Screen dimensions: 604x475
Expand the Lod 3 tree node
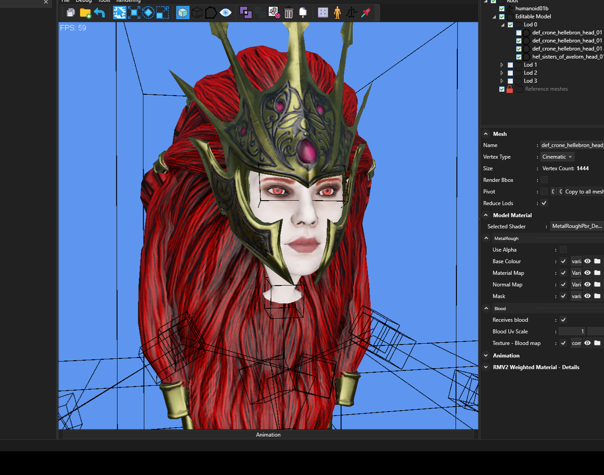click(502, 81)
